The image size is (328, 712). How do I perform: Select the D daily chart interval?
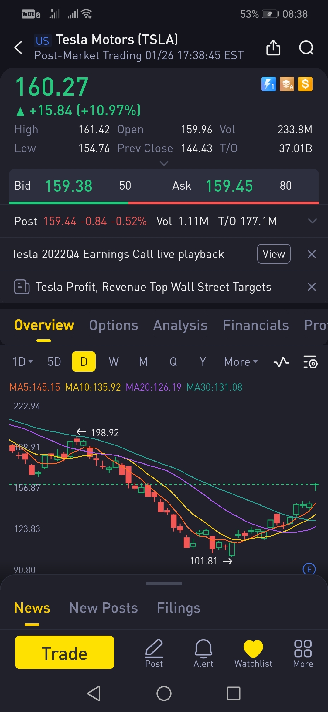coord(84,361)
